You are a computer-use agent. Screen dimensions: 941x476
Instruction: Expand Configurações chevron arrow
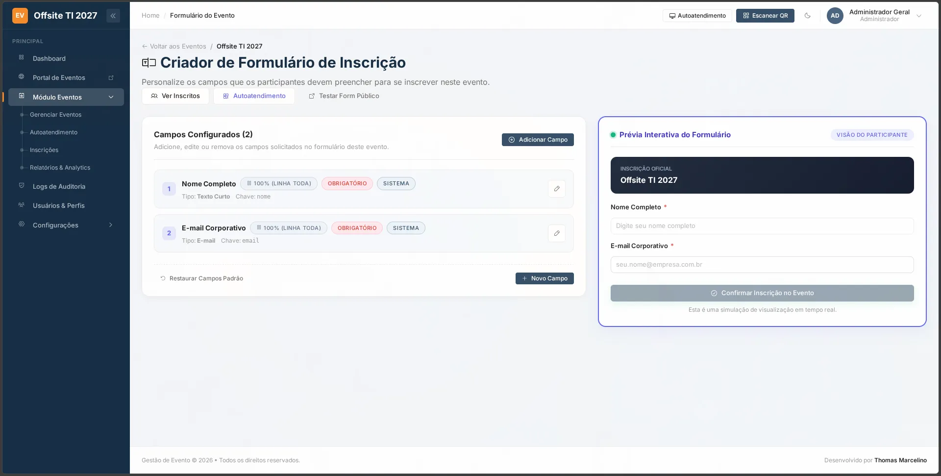click(x=111, y=225)
